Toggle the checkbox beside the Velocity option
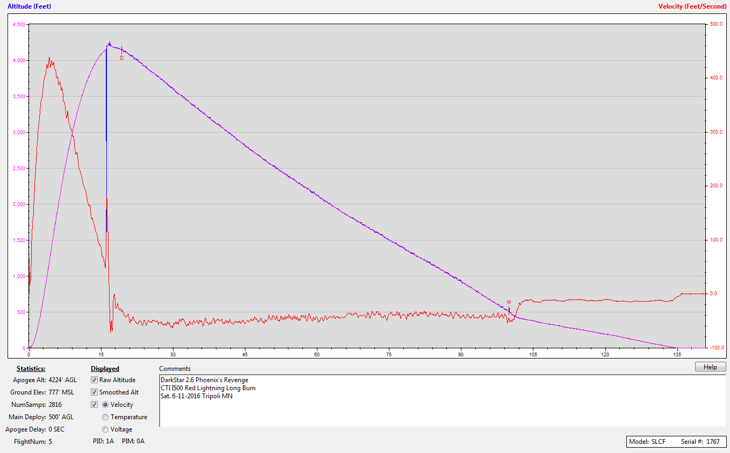This screenshot has width=730, height=453. pos(95,405)
